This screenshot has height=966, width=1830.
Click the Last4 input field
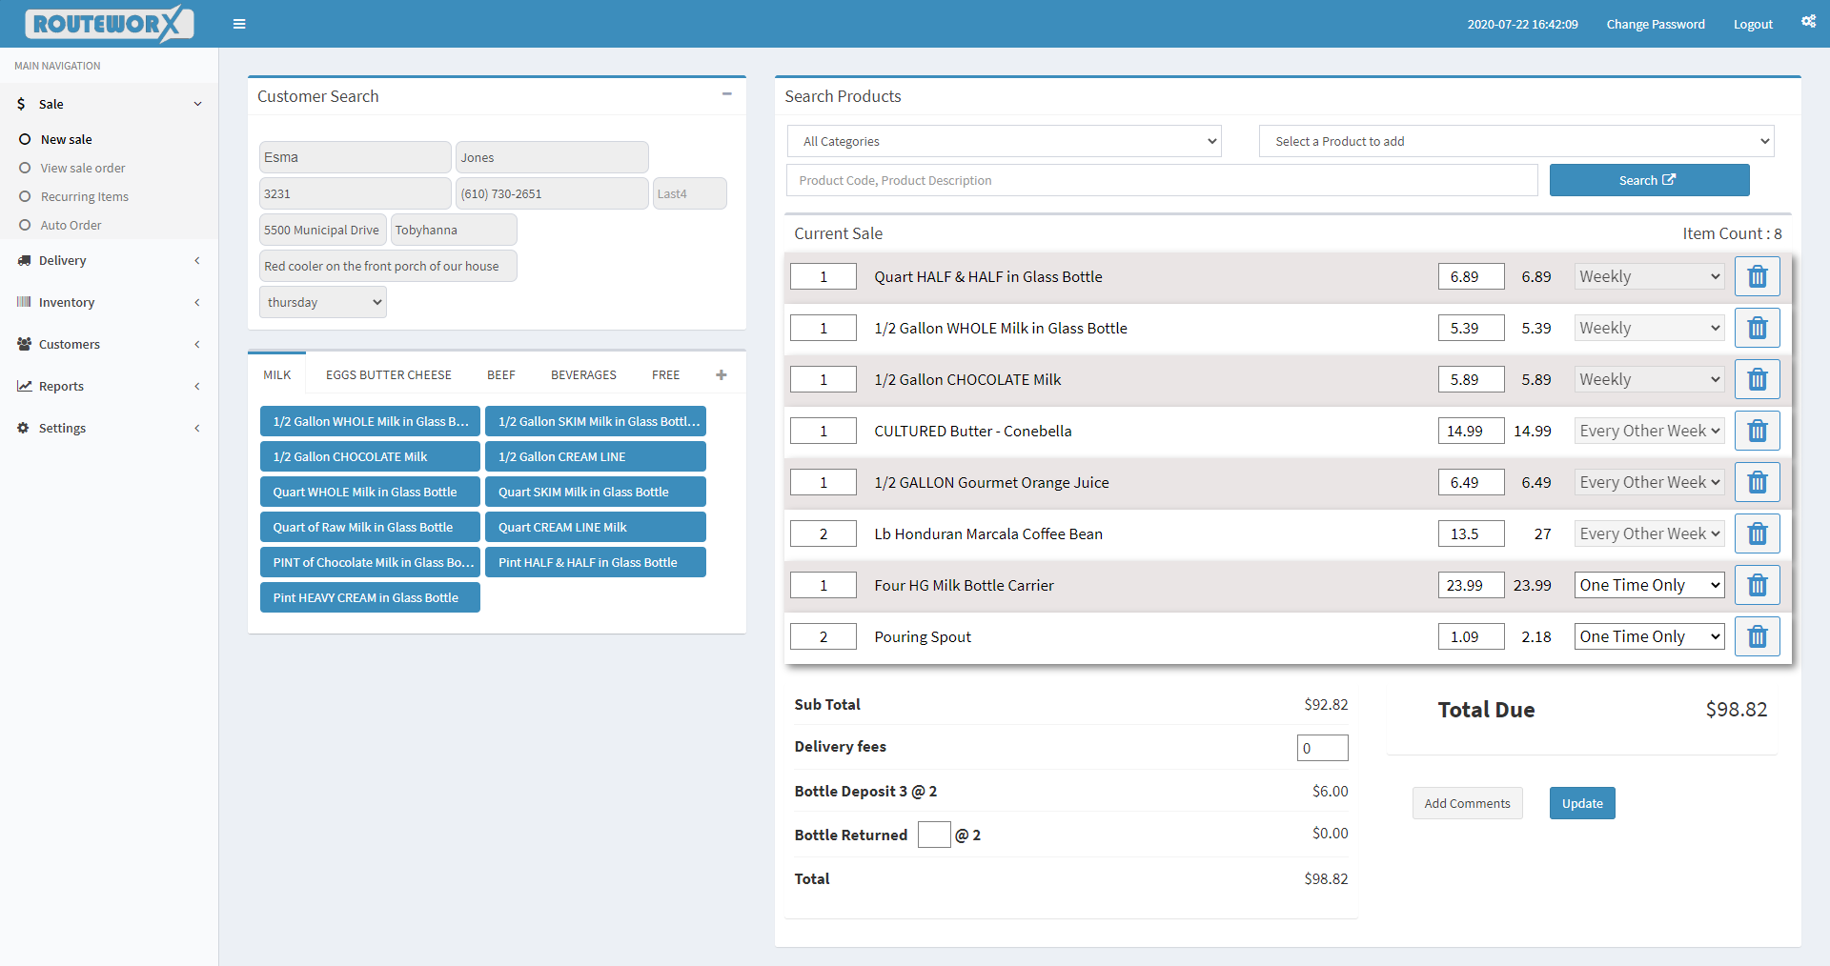point(690,193)
